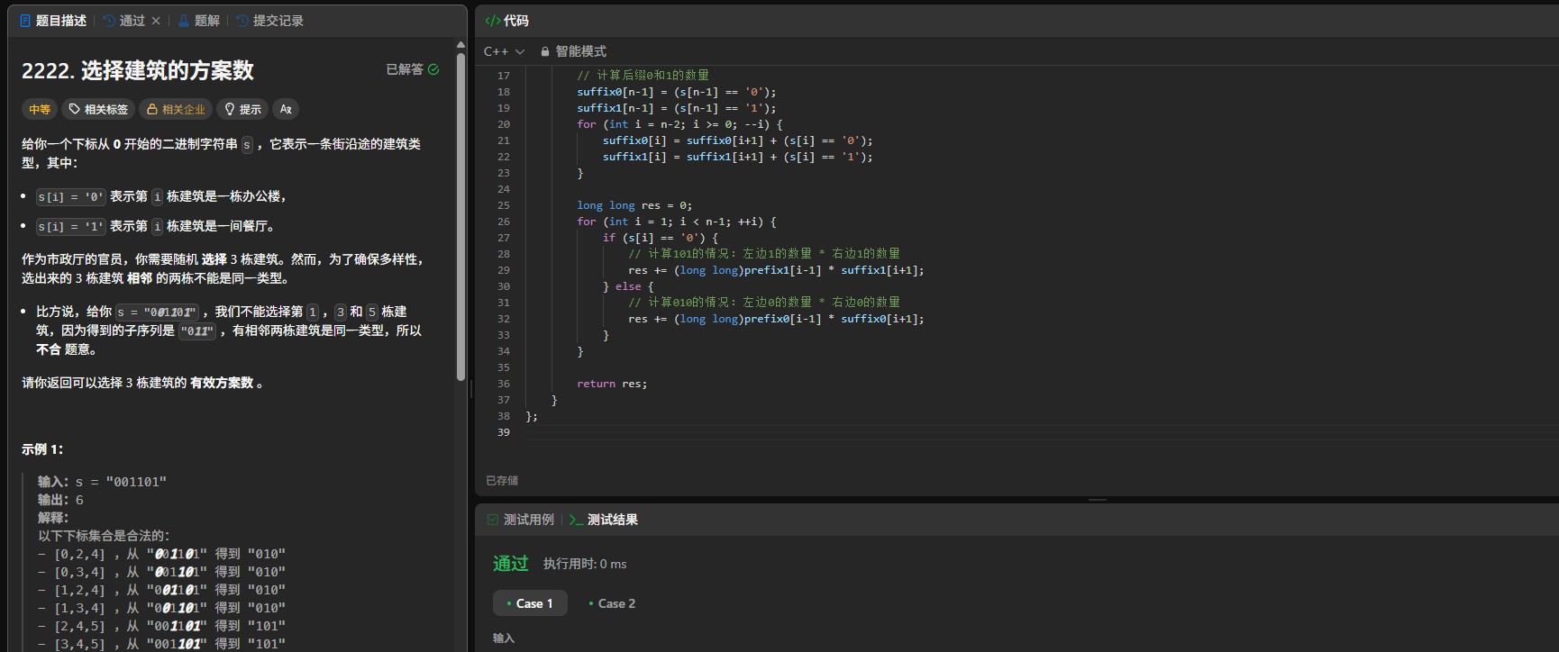Click the horizontal divider handle above test panel
1559x652 pixels.
(x=1098, y=500)
